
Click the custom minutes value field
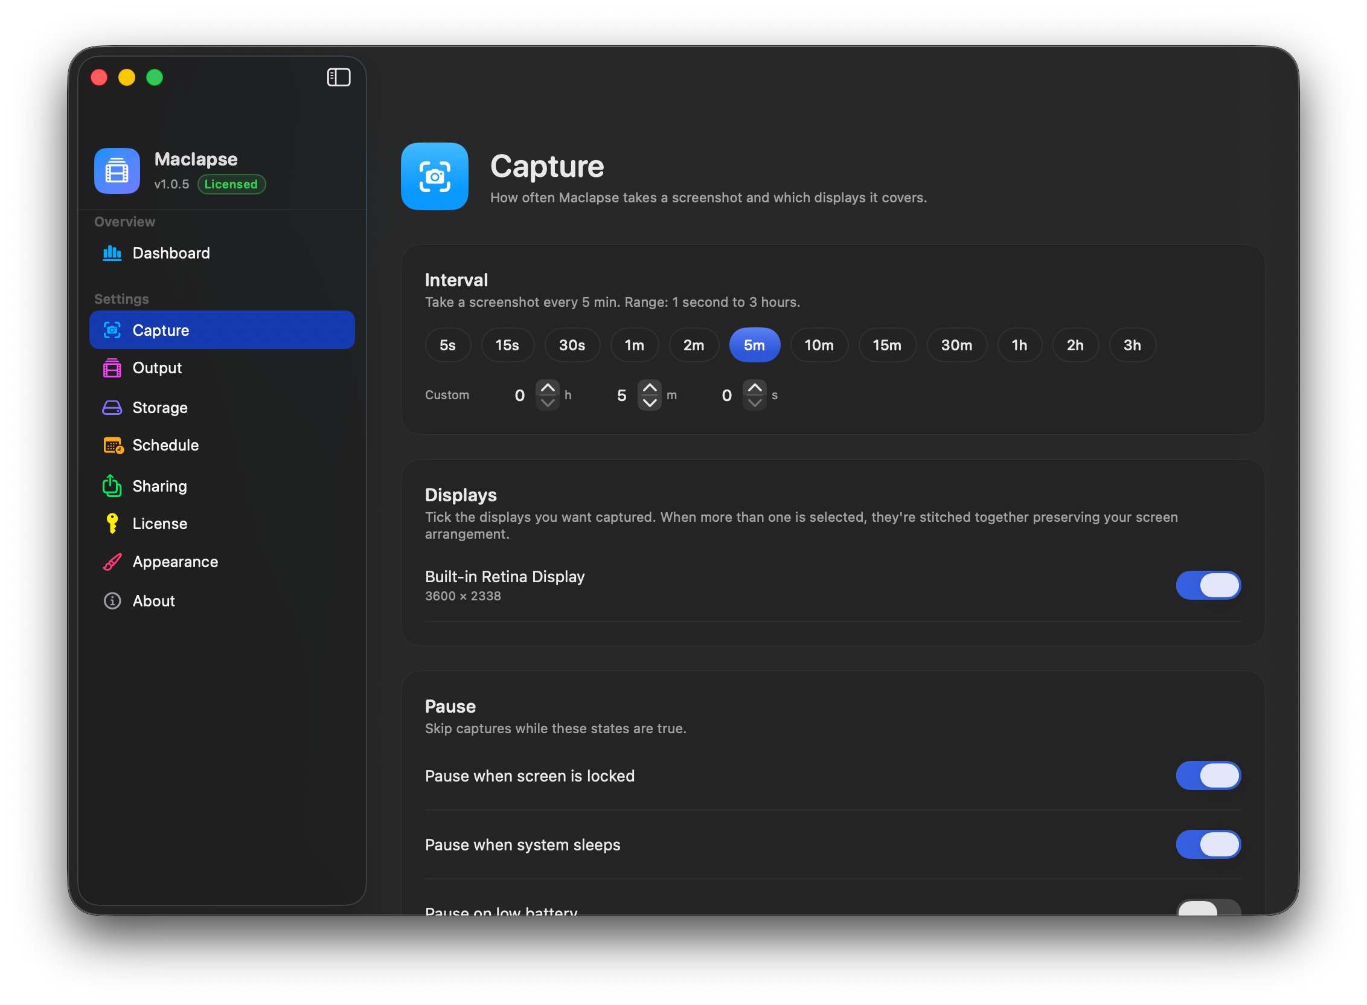coord(621,396)
